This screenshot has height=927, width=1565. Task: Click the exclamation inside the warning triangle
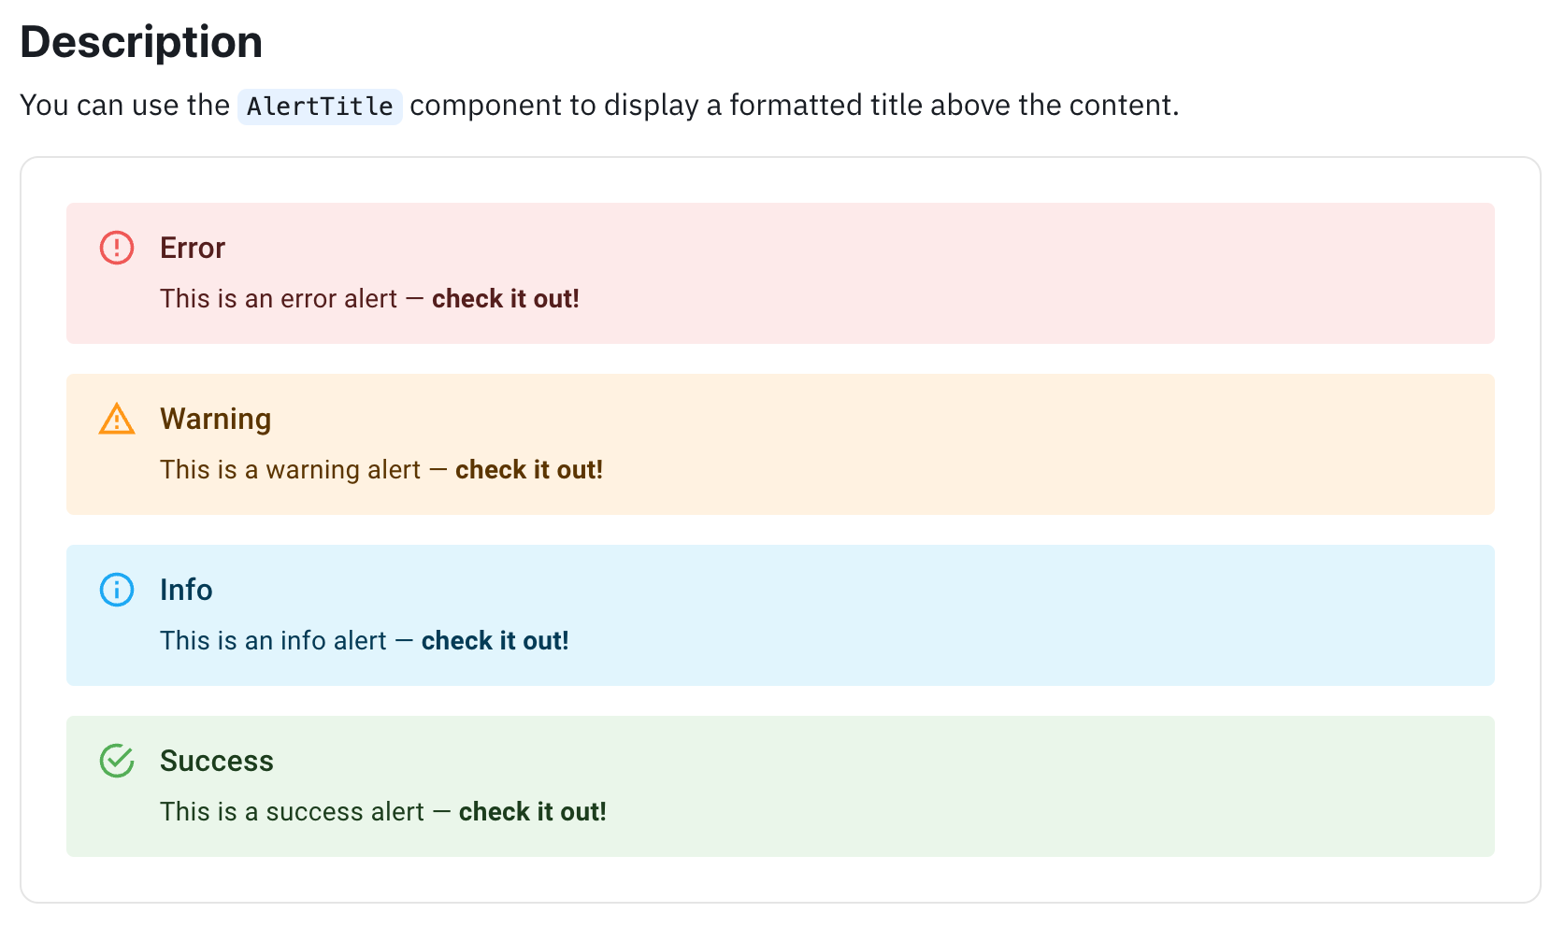(x=116, y=421)
